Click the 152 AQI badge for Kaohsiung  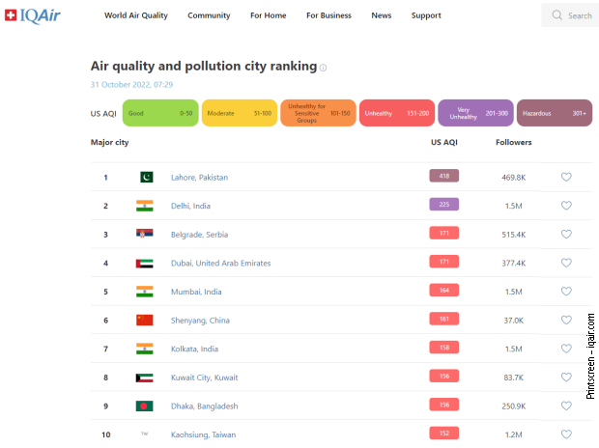coord(443,434)
